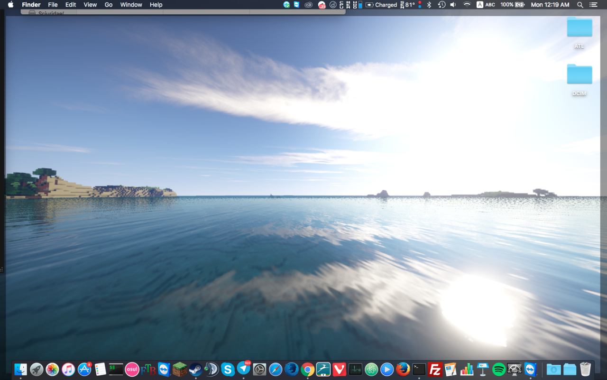607x380 pixels.
Task: Select the DCIM folder on desktop
Action: pos(579,76)
